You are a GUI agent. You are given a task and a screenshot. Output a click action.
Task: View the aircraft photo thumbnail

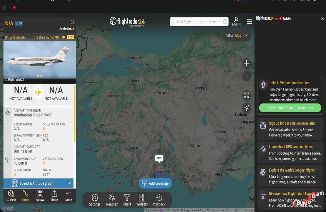pos(39,60)
